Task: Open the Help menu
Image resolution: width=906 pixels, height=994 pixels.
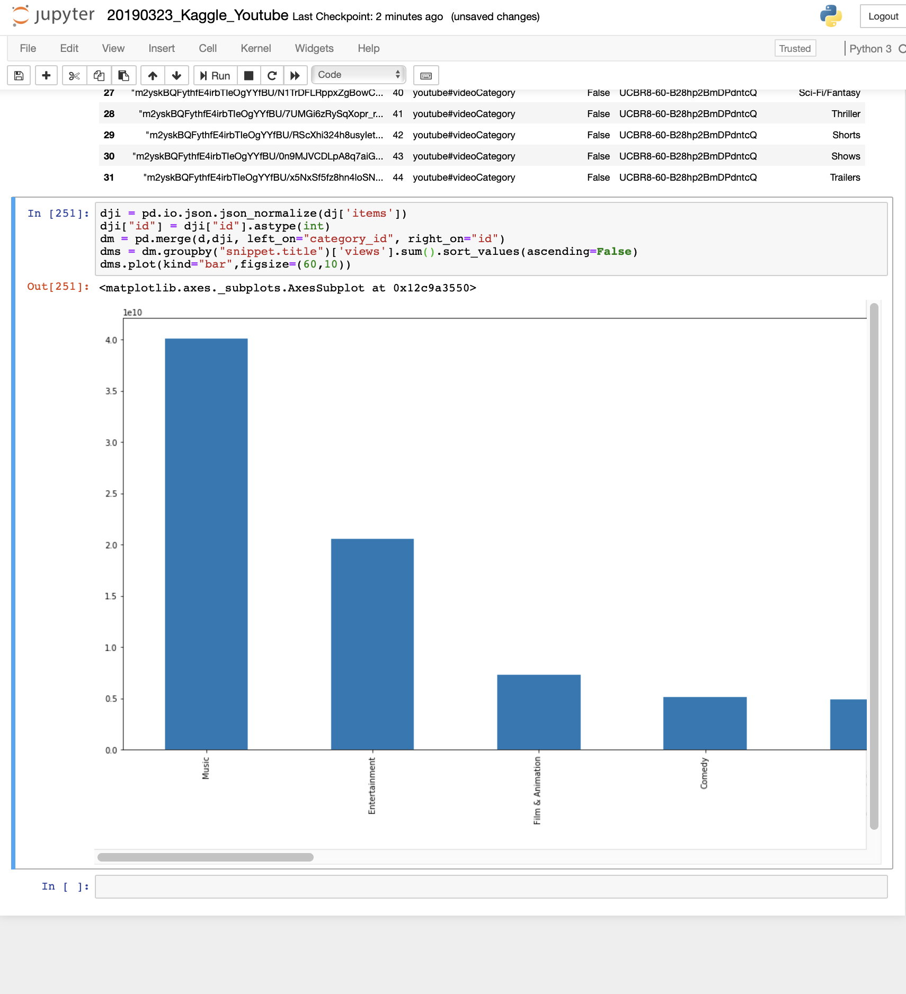Action: click(x=369, y=48)
